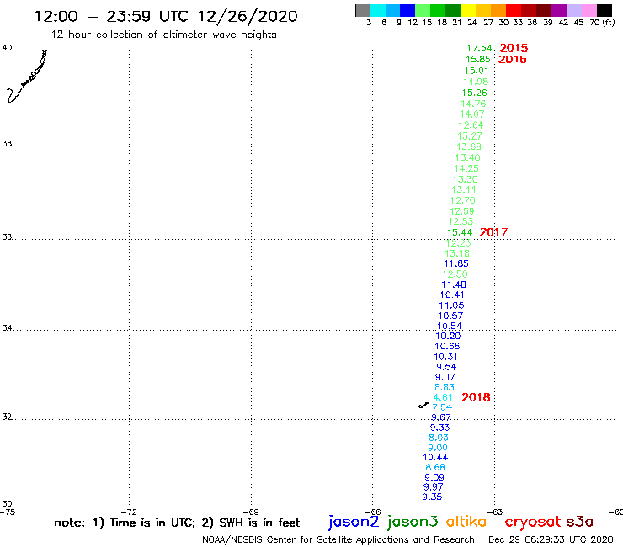Click the 7.54 wave height value
Screen dimensions: 623x547
point(442,407)
